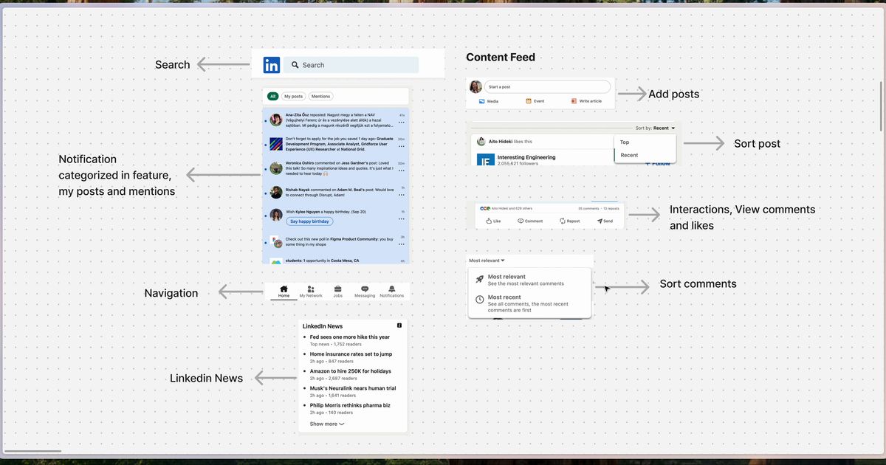Click the LinkedIn logo next to search

[271, 65]
